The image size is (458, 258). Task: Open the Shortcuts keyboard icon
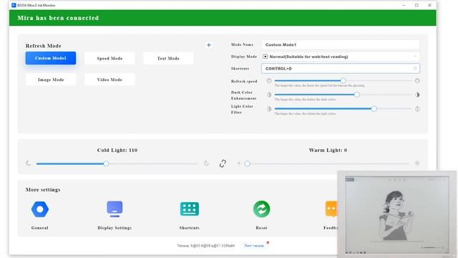click(190, 209)
